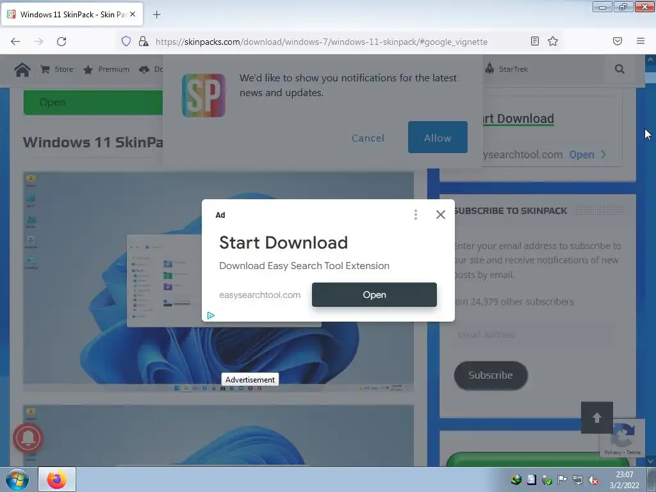Click the page scrollbar up arrow
The width and height of the screenshot is (656, 492).
point(650,60)
